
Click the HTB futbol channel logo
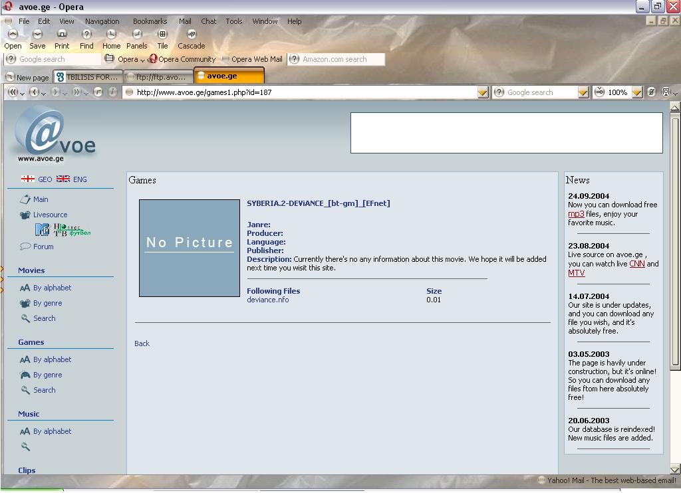pyautogui.click(x=72, y=230)
